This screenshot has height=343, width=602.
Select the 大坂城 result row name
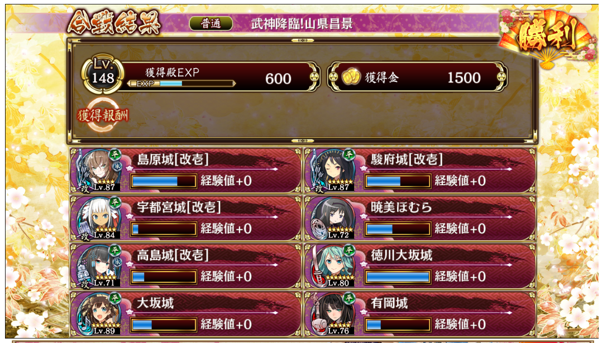click(x=155, y=303)
